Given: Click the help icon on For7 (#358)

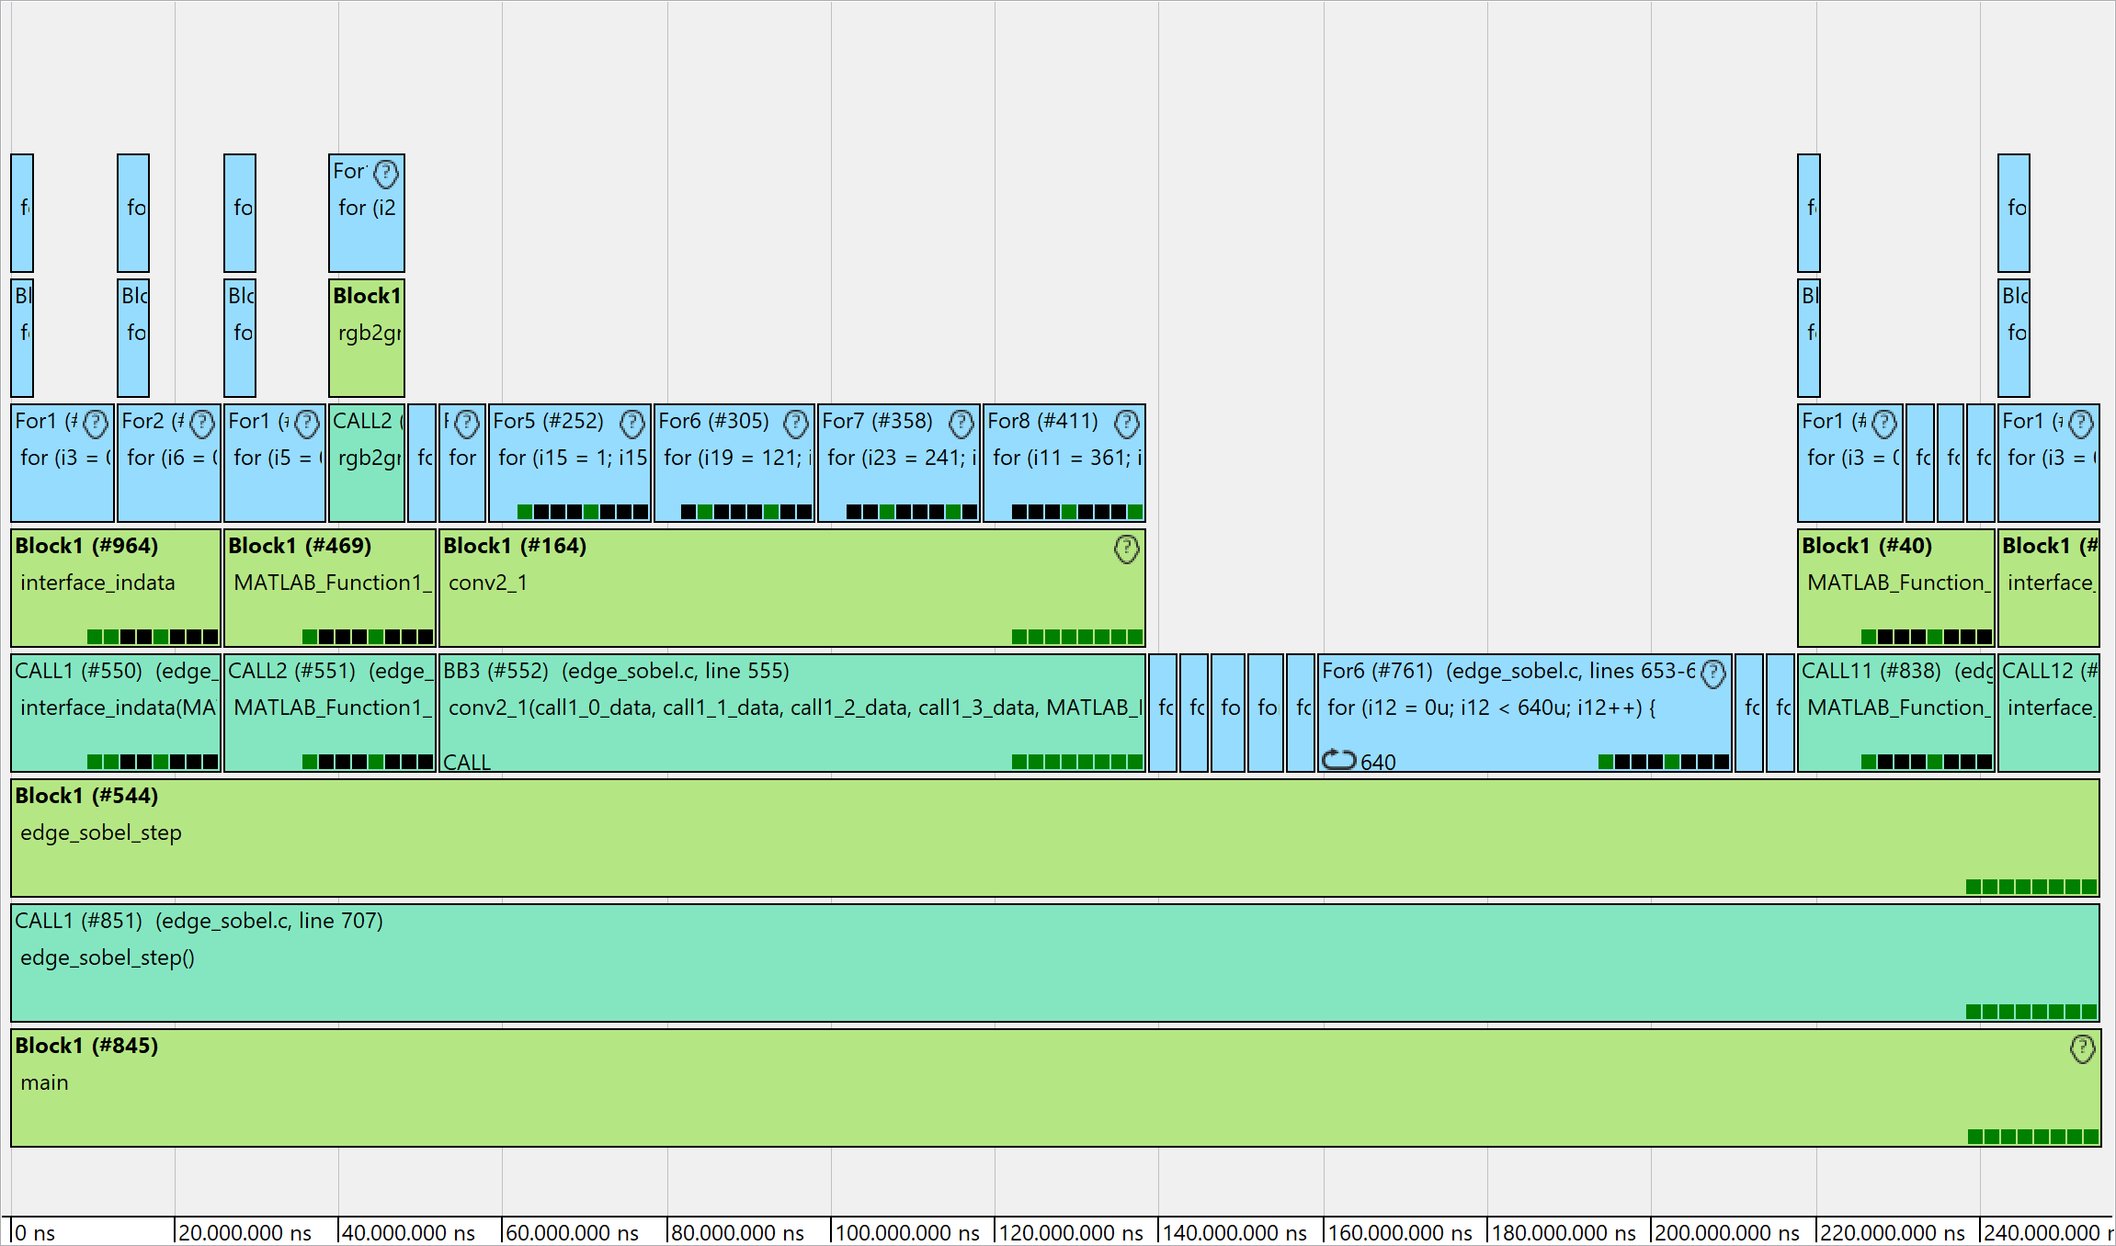Looking at the screenshot, I should (961, 425).
